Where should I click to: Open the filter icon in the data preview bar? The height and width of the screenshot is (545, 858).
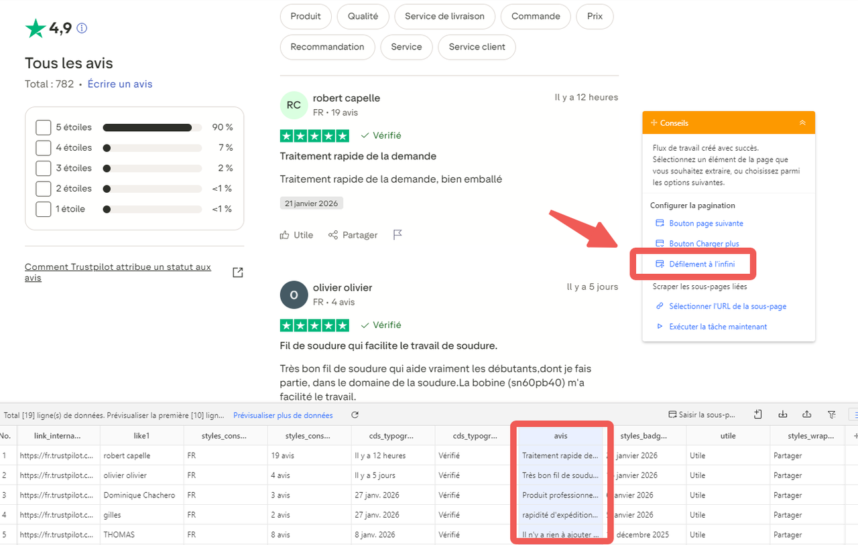(x=832, y=414)
